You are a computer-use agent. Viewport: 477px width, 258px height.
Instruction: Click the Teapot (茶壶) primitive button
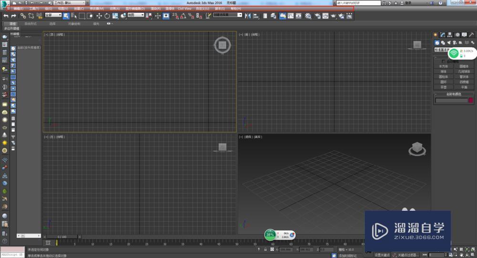(x=444, y=87)
